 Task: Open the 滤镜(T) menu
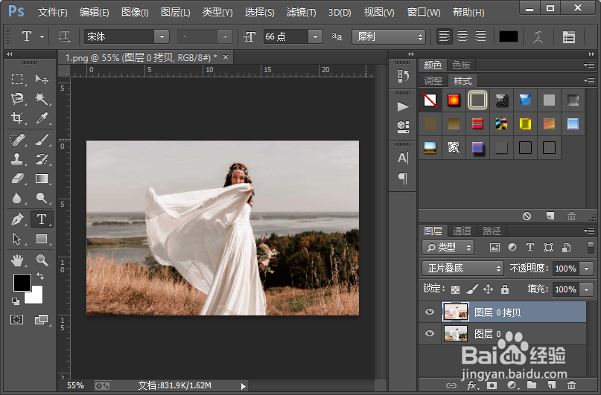pyautogui.click(x=302, y=12)
